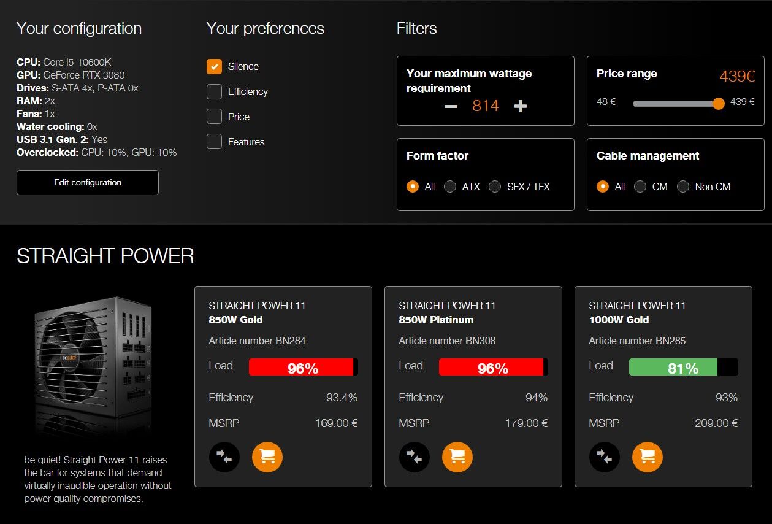Increase maximum wattage with plus button
The image size is (772, 524).
[520, 106]
